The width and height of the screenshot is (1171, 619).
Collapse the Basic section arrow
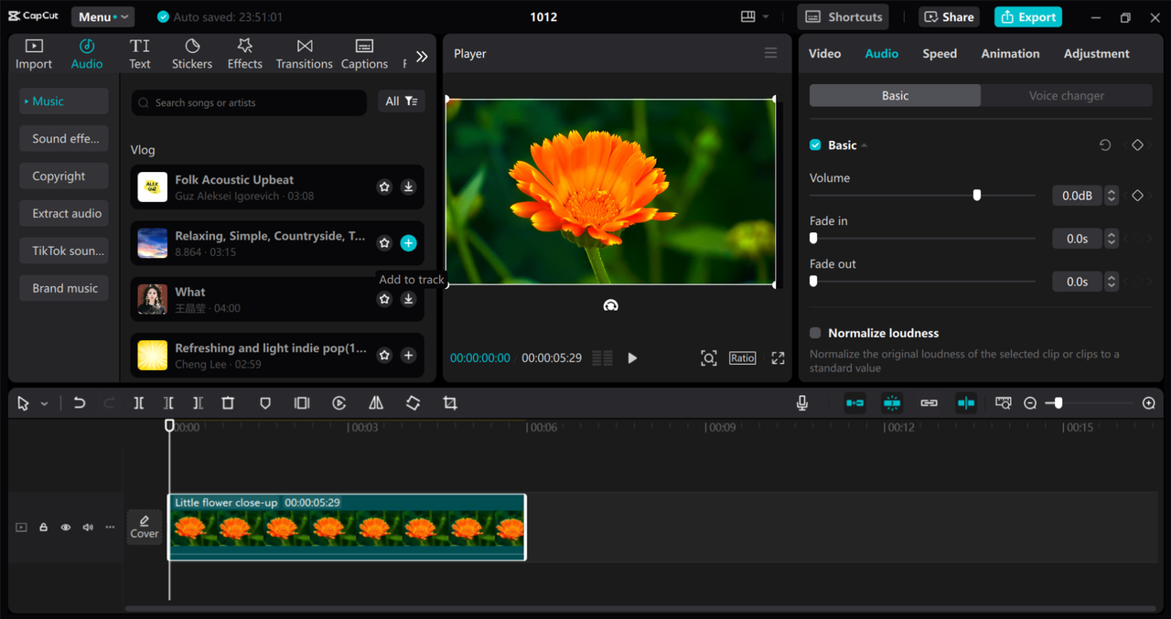865,145
